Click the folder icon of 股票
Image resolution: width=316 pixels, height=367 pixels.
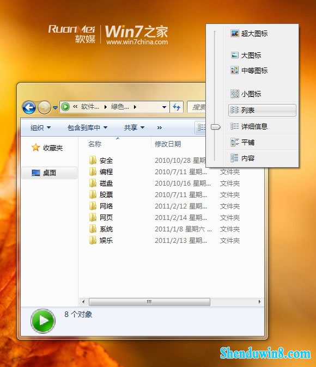point(93,194)
